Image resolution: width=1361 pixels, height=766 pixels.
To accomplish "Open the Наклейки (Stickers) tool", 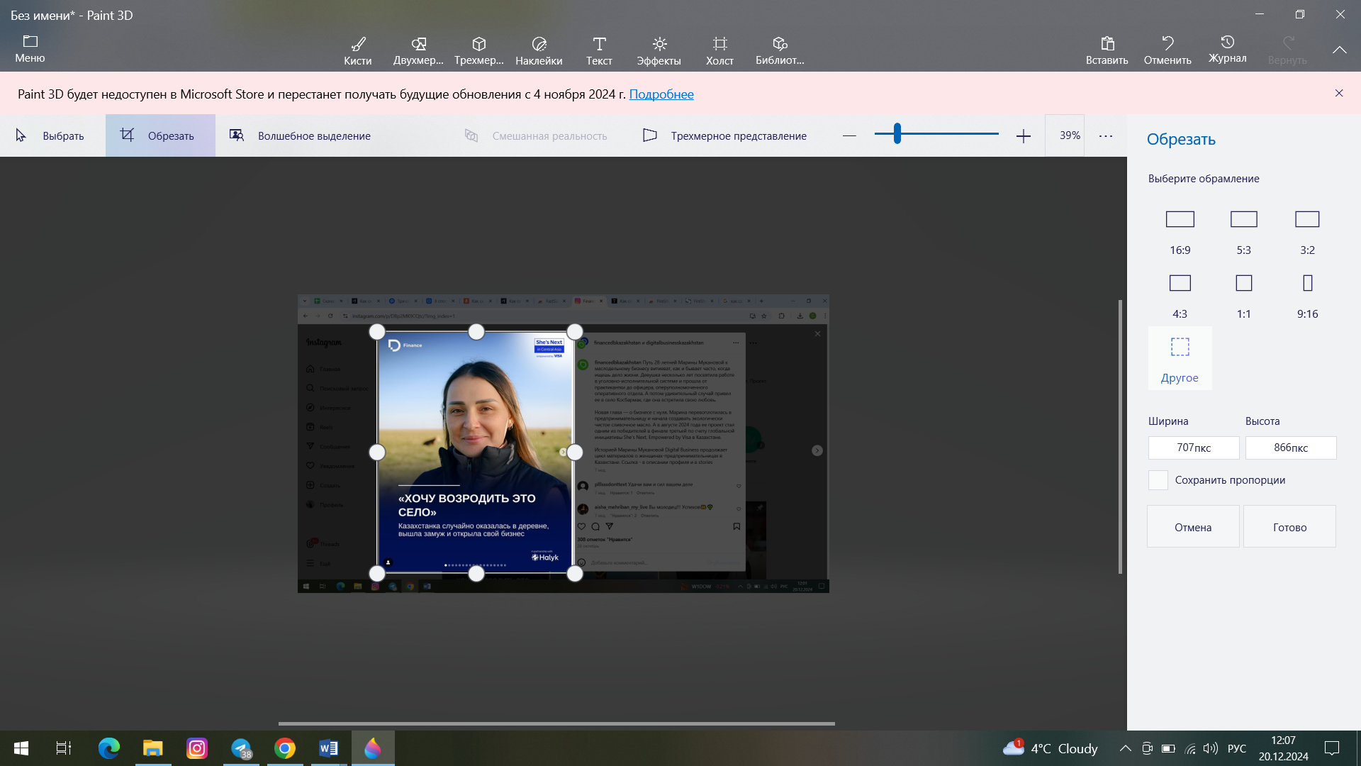I will 539,51.
